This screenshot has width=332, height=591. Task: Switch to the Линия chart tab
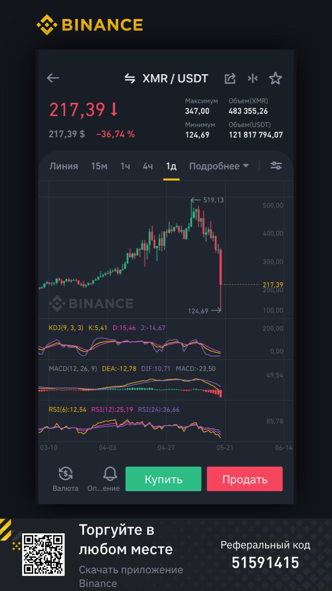click(64, 166)
